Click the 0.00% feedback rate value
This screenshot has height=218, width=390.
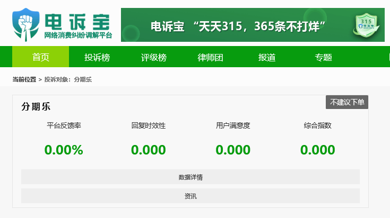(64, 150)
